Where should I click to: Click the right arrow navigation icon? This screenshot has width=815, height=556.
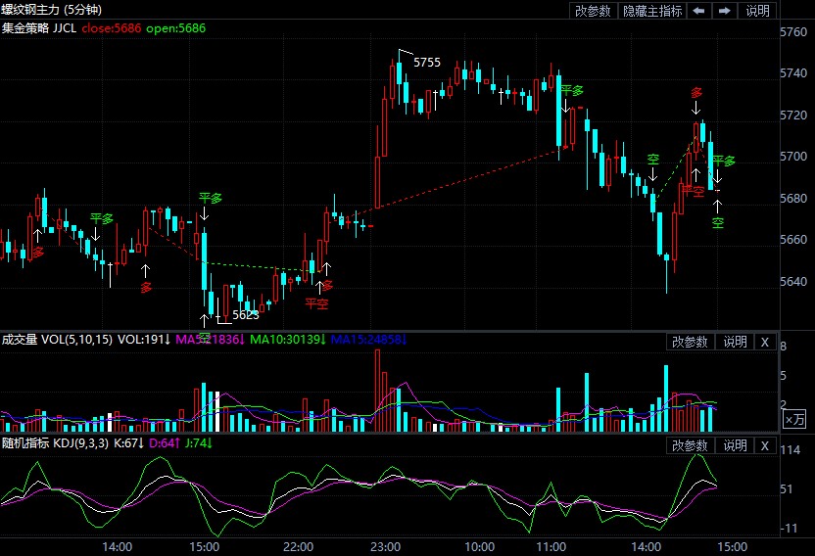725,11
